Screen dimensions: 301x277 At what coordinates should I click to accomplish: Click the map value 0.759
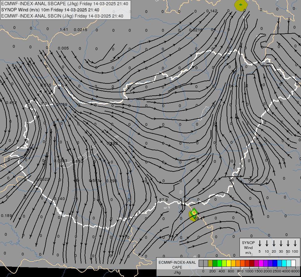[x=62, y=104]
